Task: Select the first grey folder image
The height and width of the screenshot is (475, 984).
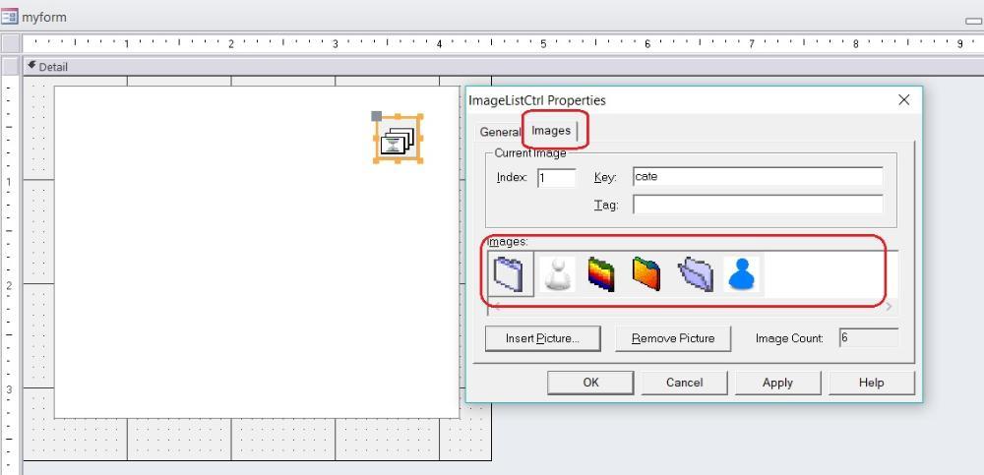Action: click(510, 273)
